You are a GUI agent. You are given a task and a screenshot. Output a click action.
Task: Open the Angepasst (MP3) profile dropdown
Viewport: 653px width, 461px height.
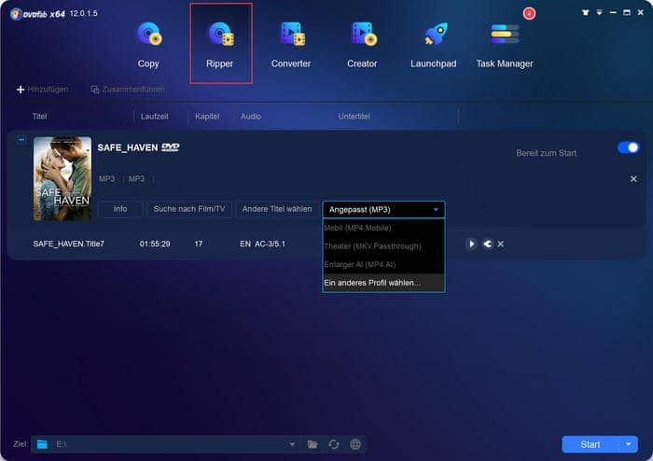pyautogui.click(x=383, y=209)
